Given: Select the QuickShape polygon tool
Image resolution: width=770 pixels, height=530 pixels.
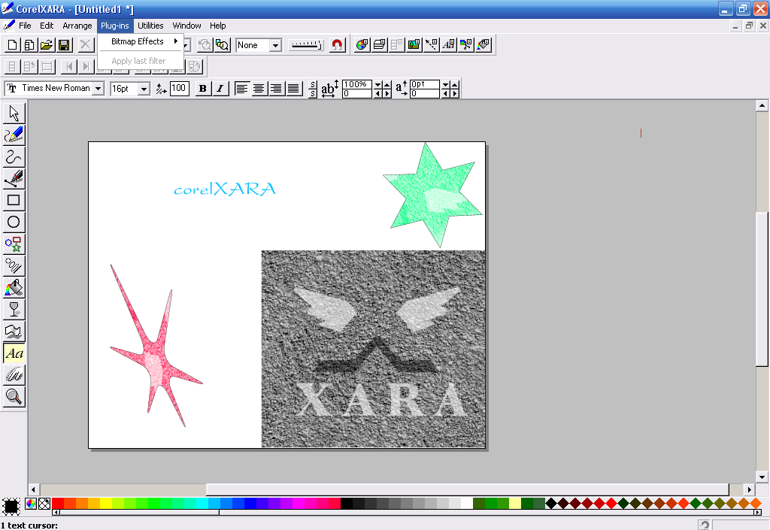Looking at the screenshot, I should point(14,244).
